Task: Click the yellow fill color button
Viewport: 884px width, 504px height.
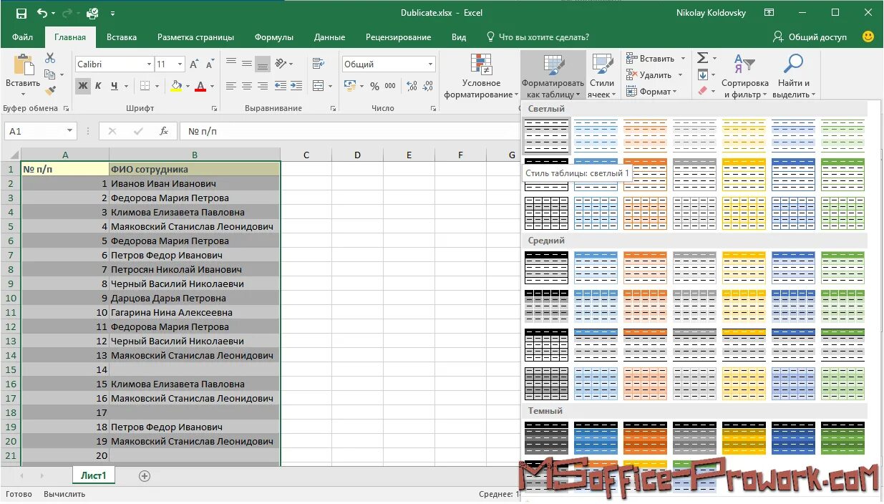Action: (x=176, y=86)
